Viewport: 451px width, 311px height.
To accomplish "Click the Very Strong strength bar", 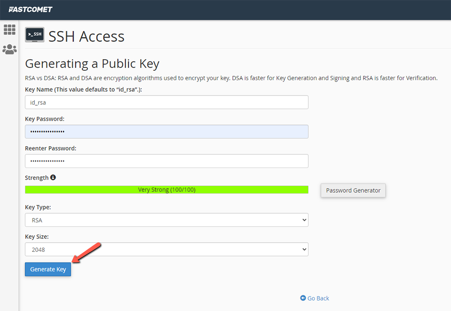I will click(x=166, y=189).
